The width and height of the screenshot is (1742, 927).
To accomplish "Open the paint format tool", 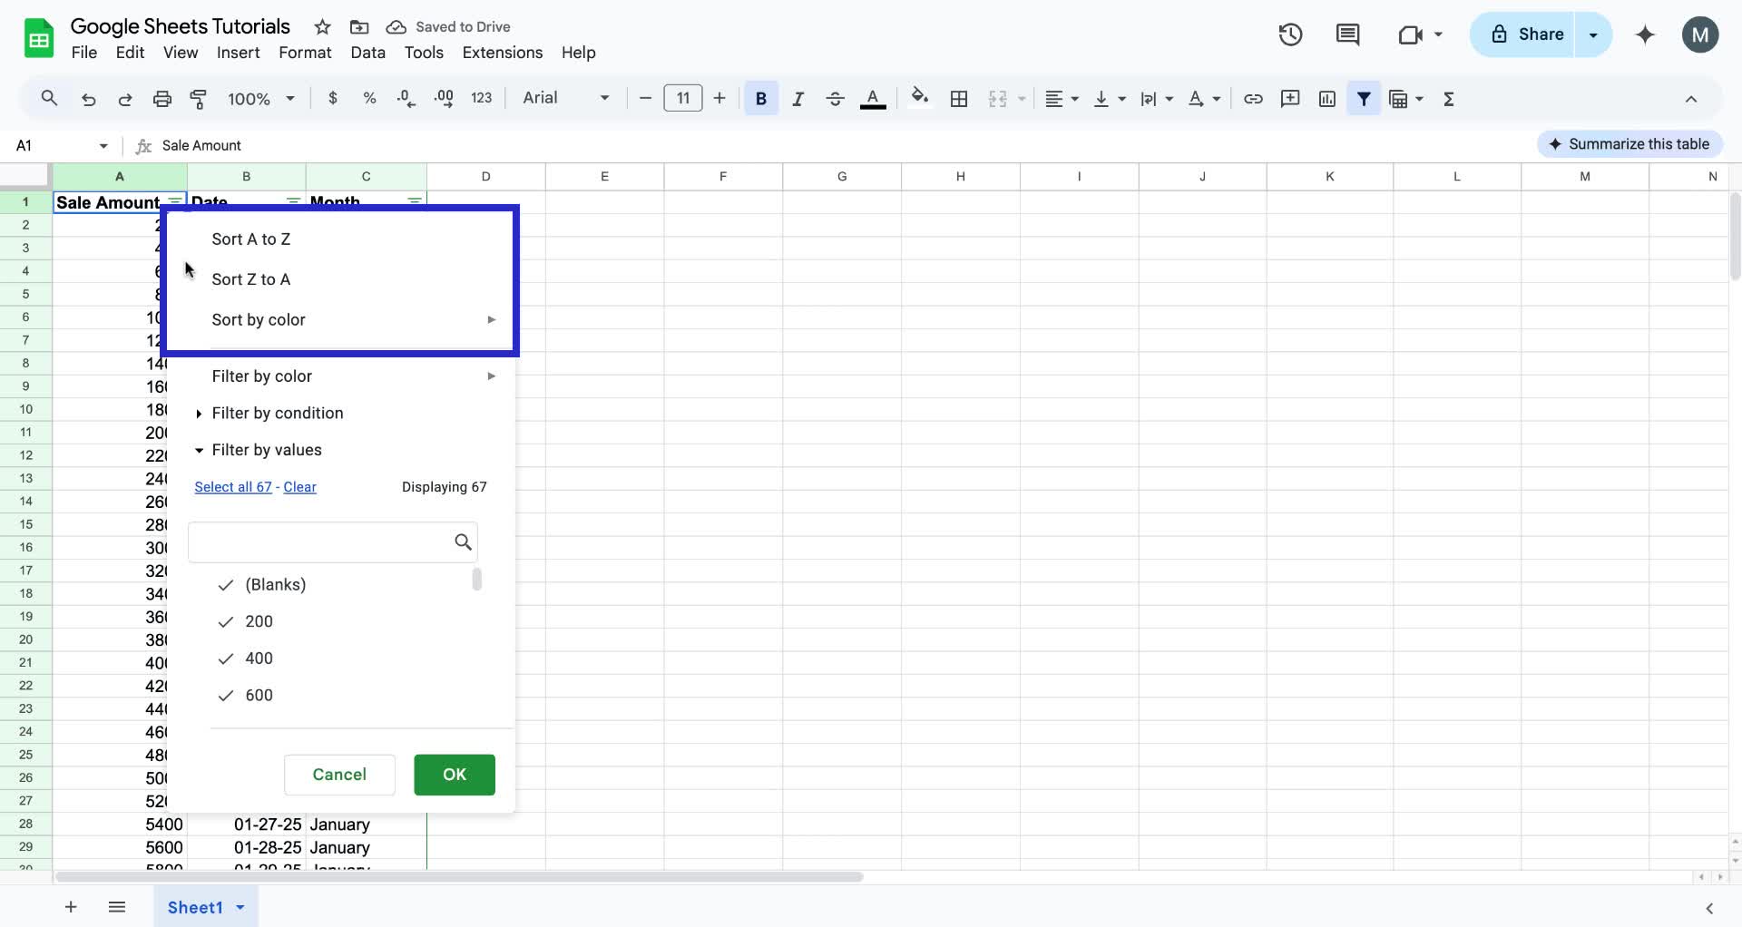I will click(199, 98).
